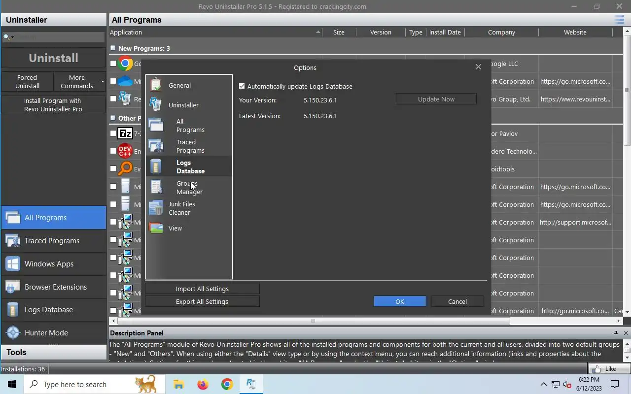Show hidden system tray icons
The height and width of the screenshot is (394, 631).
(543, 384)
